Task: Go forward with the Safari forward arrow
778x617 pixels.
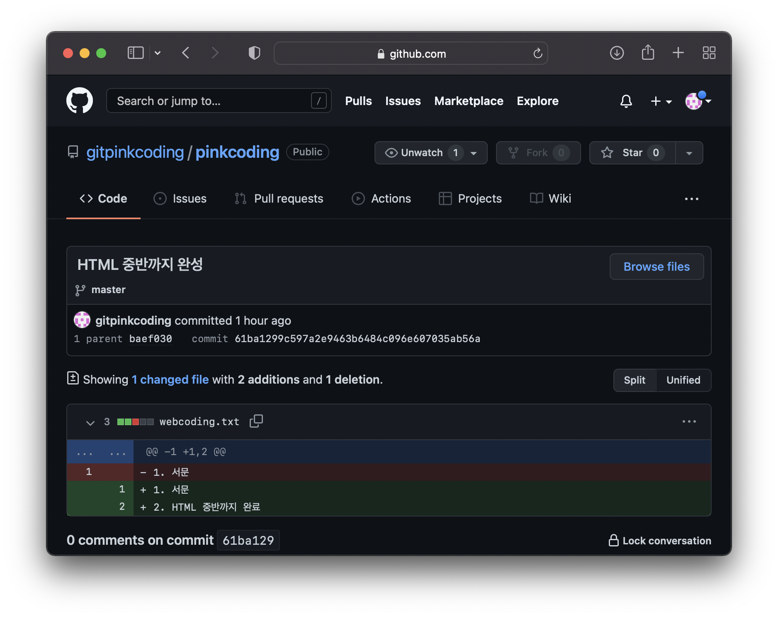Action: click(x=214, y=53)
